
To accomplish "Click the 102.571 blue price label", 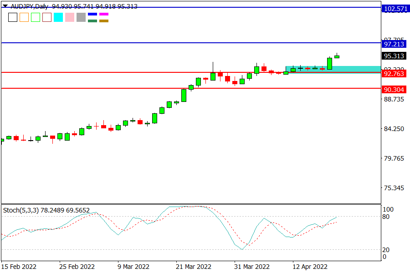I will (395, 9).
